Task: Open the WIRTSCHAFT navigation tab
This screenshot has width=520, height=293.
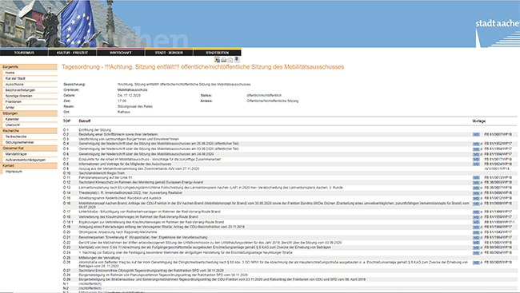Action: click(x=120, y=53)
